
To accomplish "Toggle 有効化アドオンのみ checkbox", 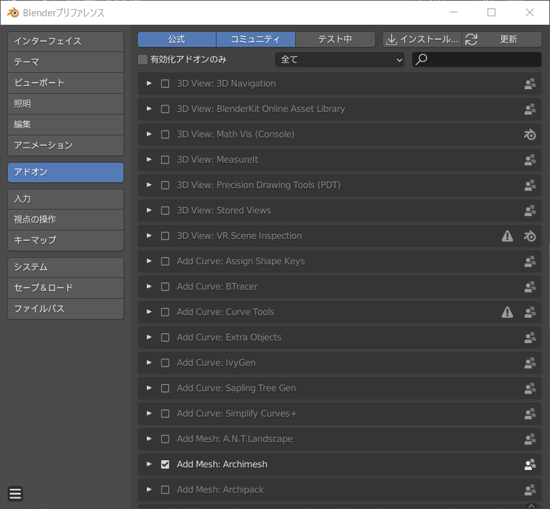I will coord(142,59).
